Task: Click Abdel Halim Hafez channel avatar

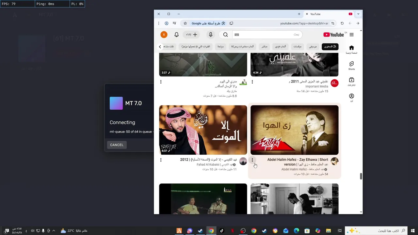Action: (x=334, y=161)
